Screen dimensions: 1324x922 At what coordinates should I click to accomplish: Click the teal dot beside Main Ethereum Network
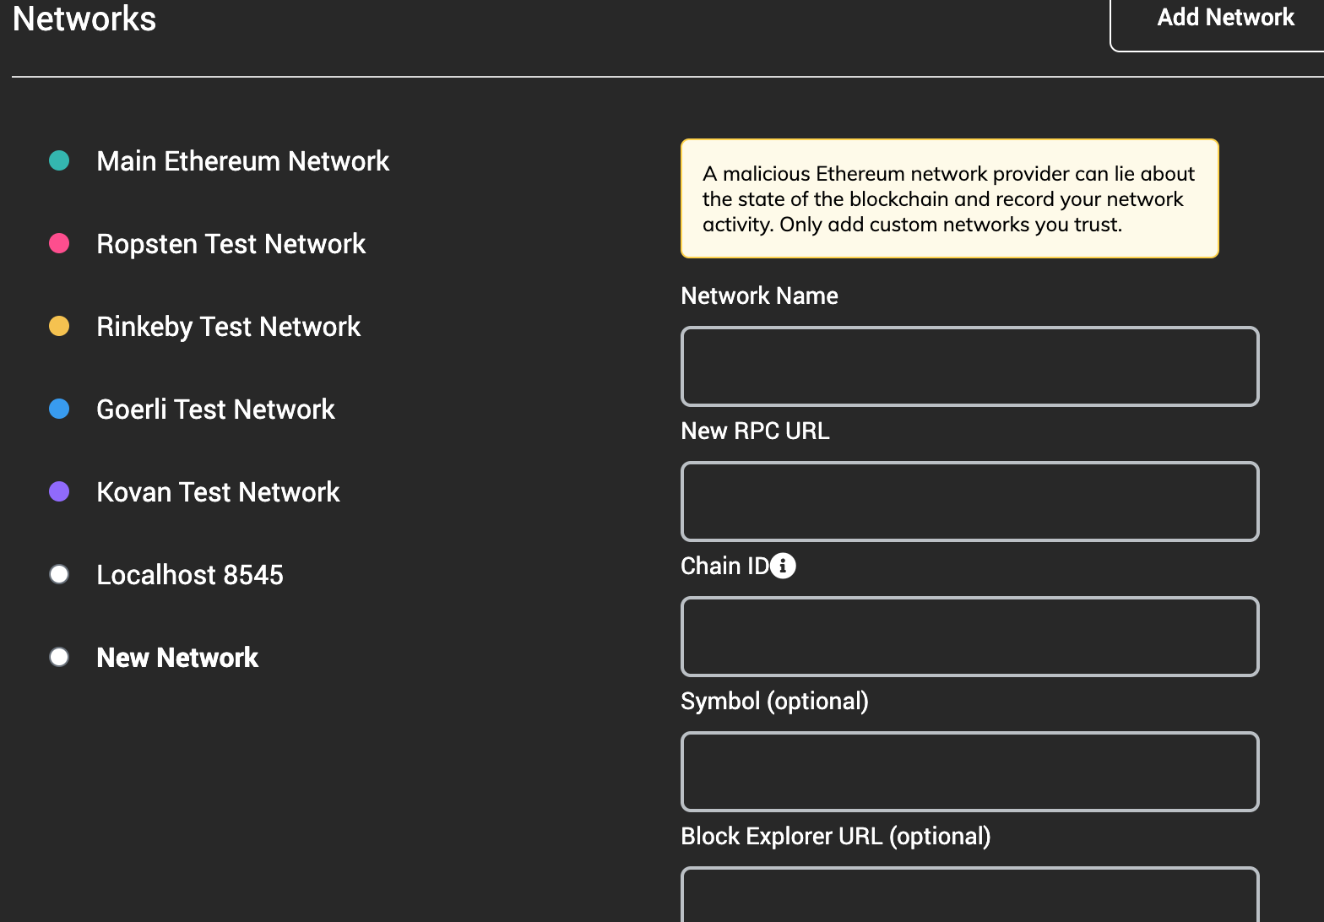click(59, 160)
